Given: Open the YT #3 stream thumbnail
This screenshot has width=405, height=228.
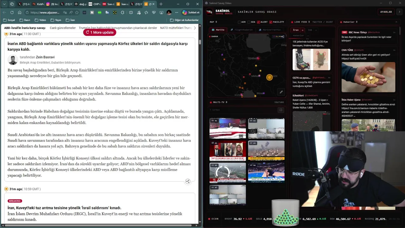Looking at the screenshot, I should coord(227,150).
